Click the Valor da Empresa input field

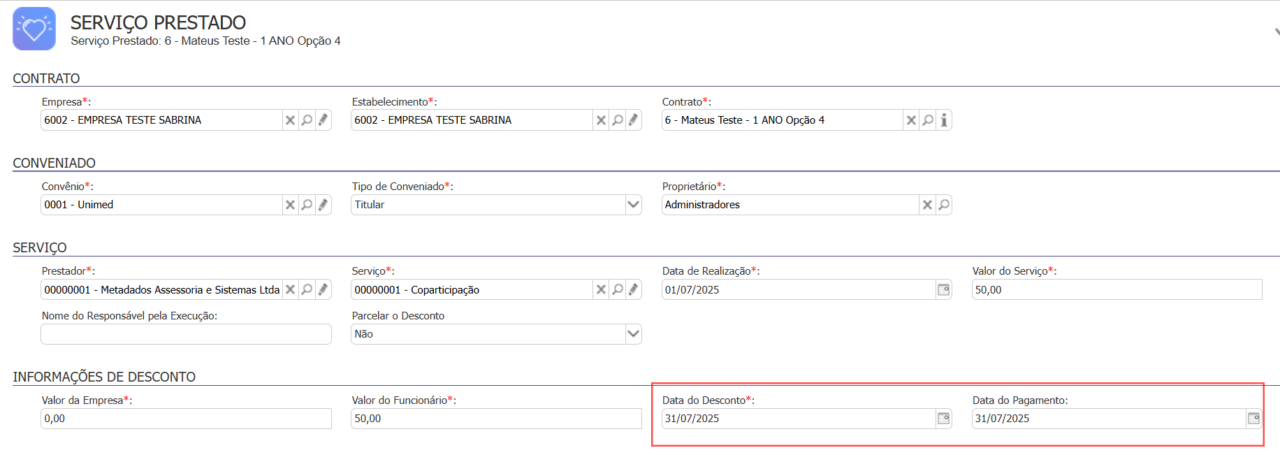pos(186,419)
